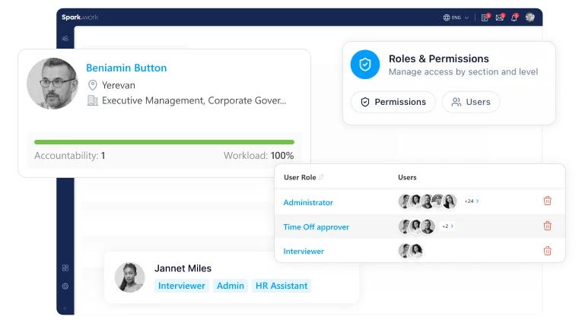
Task: Switch to the Permissions tab
Action: (x=393, y=102)
